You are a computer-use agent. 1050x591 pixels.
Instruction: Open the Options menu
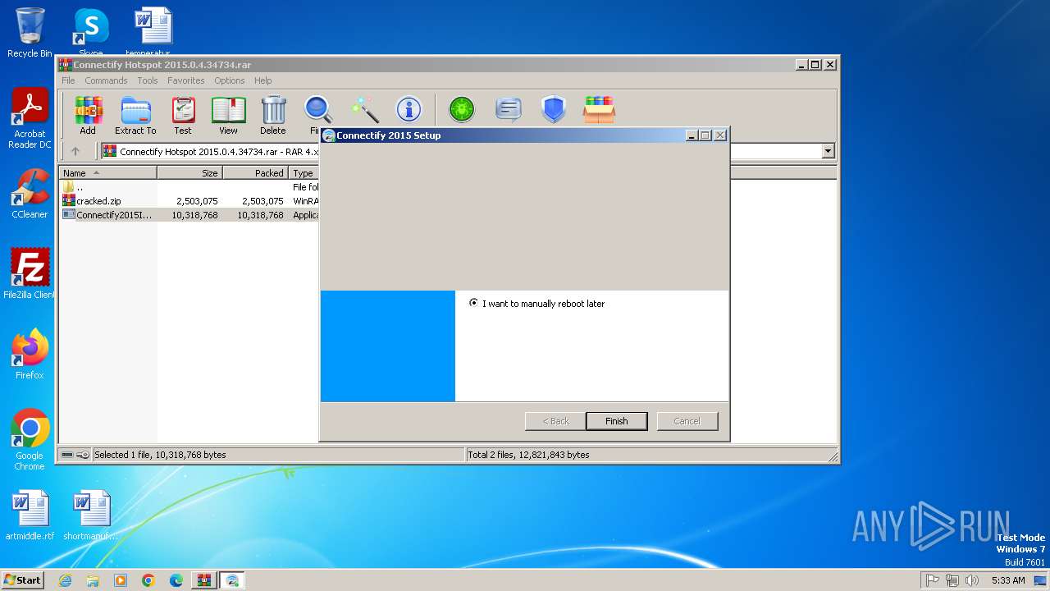point(230,80)
